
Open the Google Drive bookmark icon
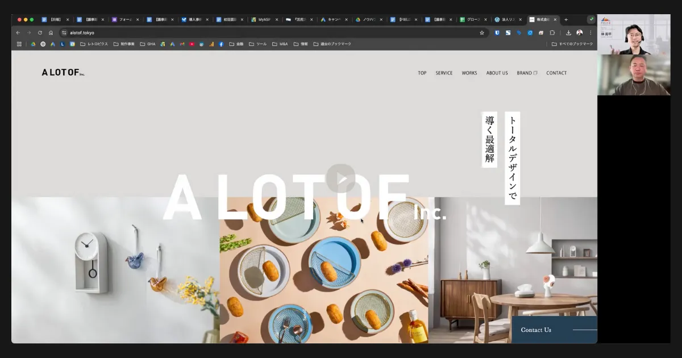[x=33, y=44]
